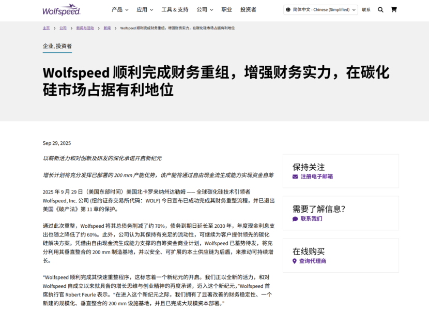Screen dimensions: 429x310
Task: Open the 工具 & 支持 menu item
Action: (x=175, y=9)
